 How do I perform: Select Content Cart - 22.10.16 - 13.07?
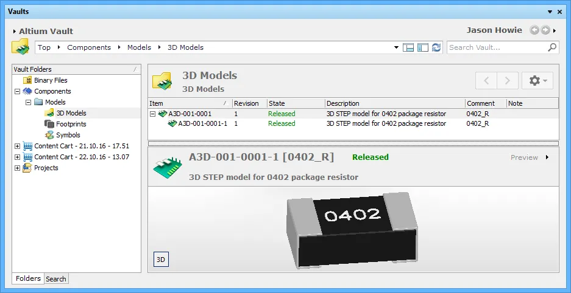coord(82,157)
